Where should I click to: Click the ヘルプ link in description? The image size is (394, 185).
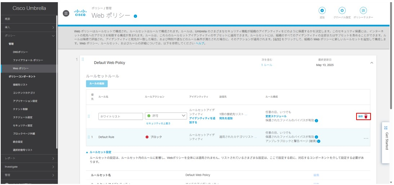[x=199, y=43]
